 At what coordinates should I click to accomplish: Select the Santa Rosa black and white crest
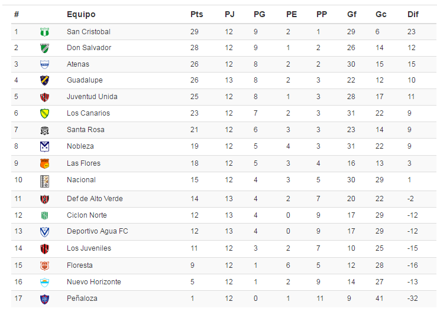[44, 130]
